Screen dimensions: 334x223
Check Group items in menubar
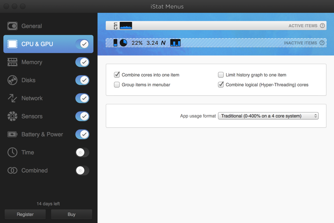pyautogui.click(x=117, y=85)
